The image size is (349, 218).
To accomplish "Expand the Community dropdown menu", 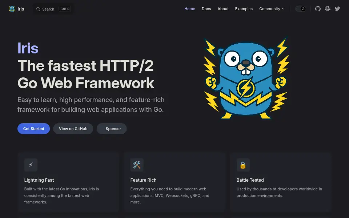I will tap(272, 9).
